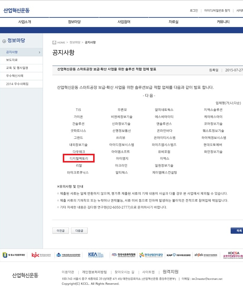Viewport: 243px width, 288px height.
Task: Open the KAP partner logo
Action: [178, 255]
